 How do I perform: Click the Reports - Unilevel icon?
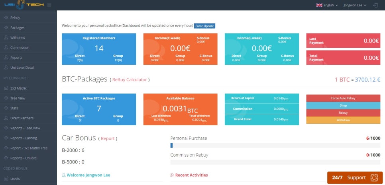pyautogui.click(x=6, y=158)
